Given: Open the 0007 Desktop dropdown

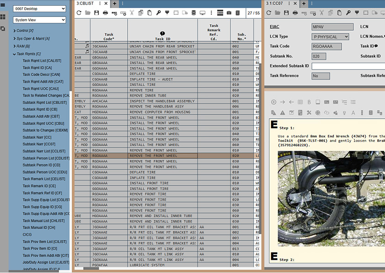Looking at the screenshot, I should point(39,8).
